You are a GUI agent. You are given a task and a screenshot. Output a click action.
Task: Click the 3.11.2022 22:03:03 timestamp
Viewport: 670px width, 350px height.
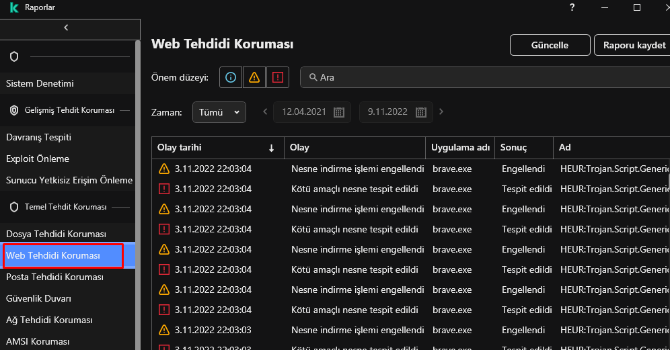[213, 330]
